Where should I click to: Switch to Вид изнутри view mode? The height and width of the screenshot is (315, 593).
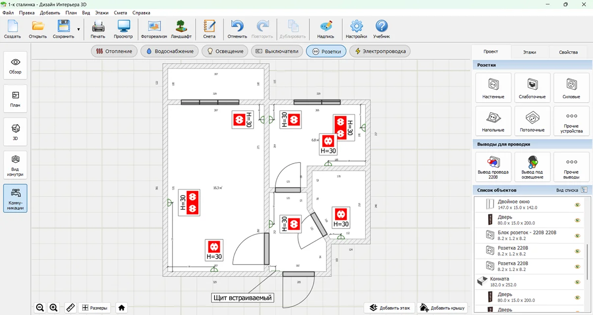pos(15,165)
